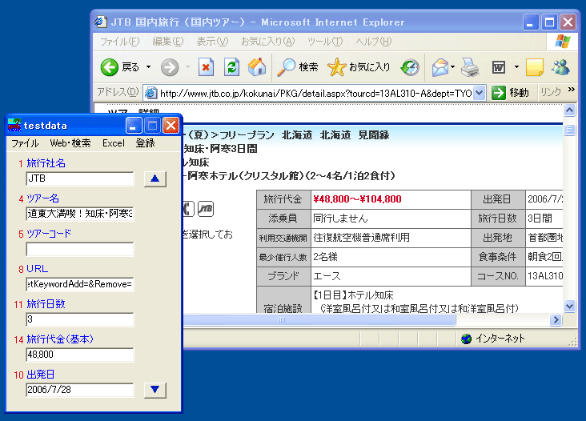Click the Home page icon
The width and height of the screenshot is (586, 421).
click(x=257, y=67)
